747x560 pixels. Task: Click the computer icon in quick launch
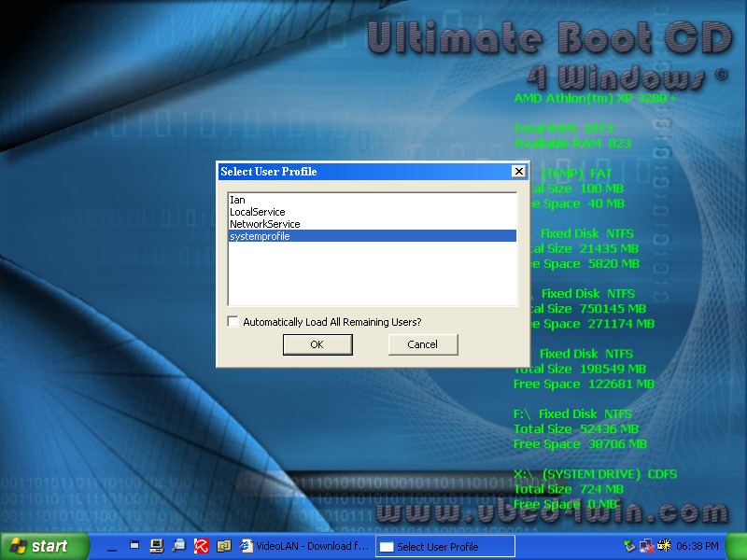[x=156, y=546]
